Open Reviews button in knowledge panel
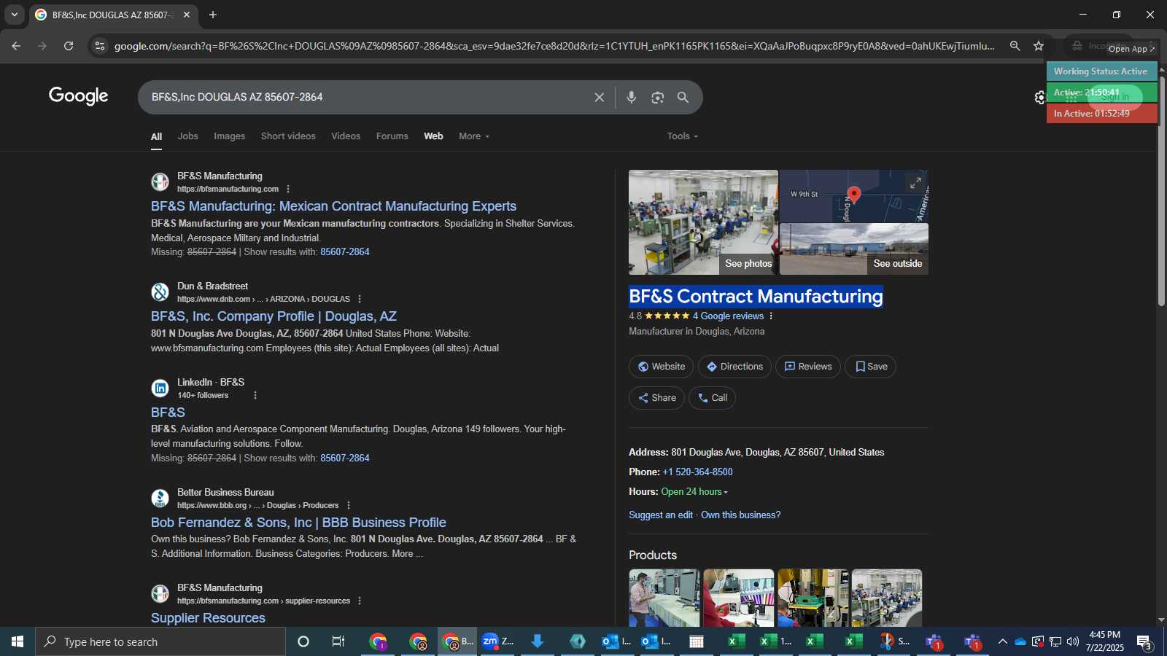1167x656 pixels. [x=808, y=367]
